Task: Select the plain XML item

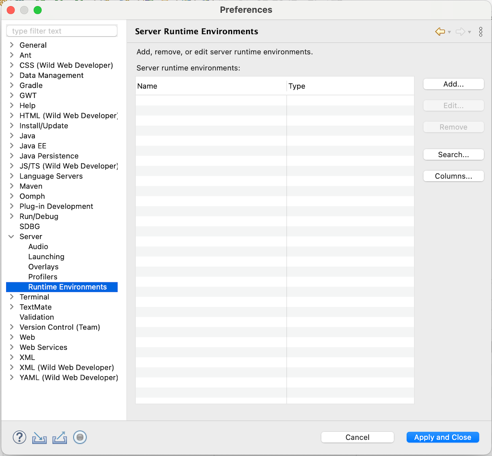Action: [x=27, y=357]
